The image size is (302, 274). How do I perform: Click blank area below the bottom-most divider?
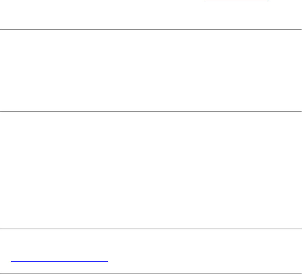click(x=151, y=274)
